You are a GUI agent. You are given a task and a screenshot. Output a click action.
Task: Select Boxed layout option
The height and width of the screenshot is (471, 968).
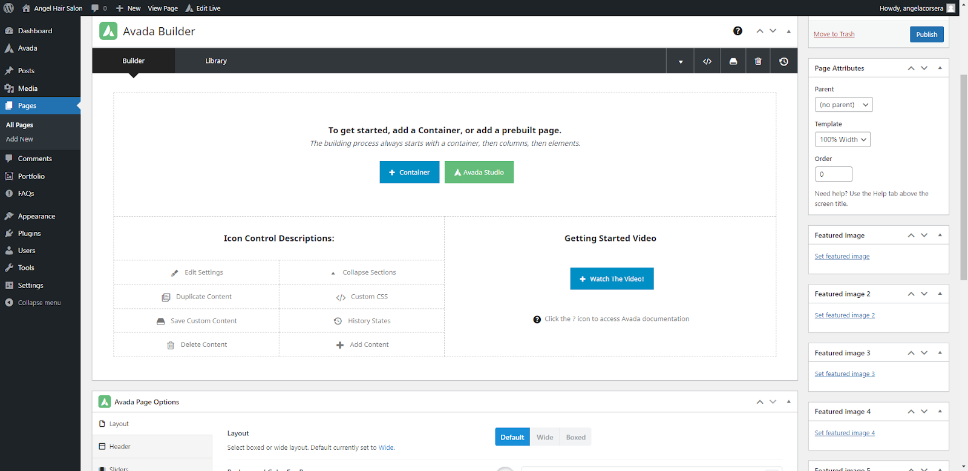click(576, 437)
